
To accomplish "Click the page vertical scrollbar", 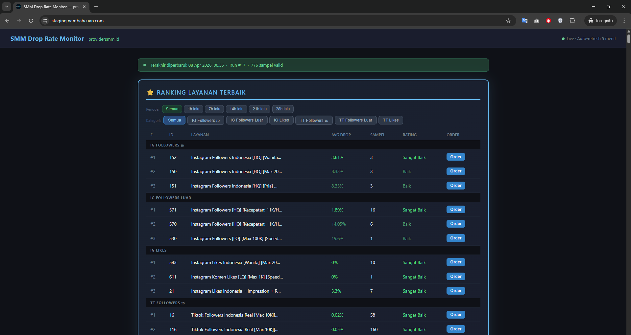I will point(629,39).
